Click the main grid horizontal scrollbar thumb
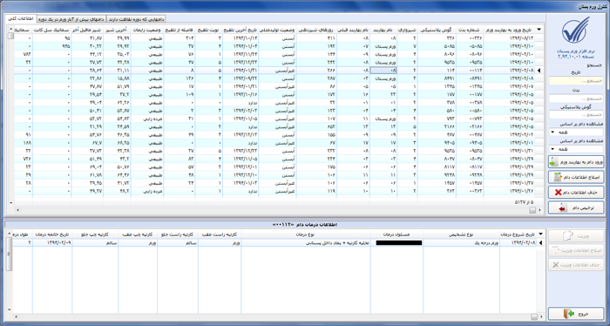Viewport: 610px width, 326px height. tap(532, 210)
